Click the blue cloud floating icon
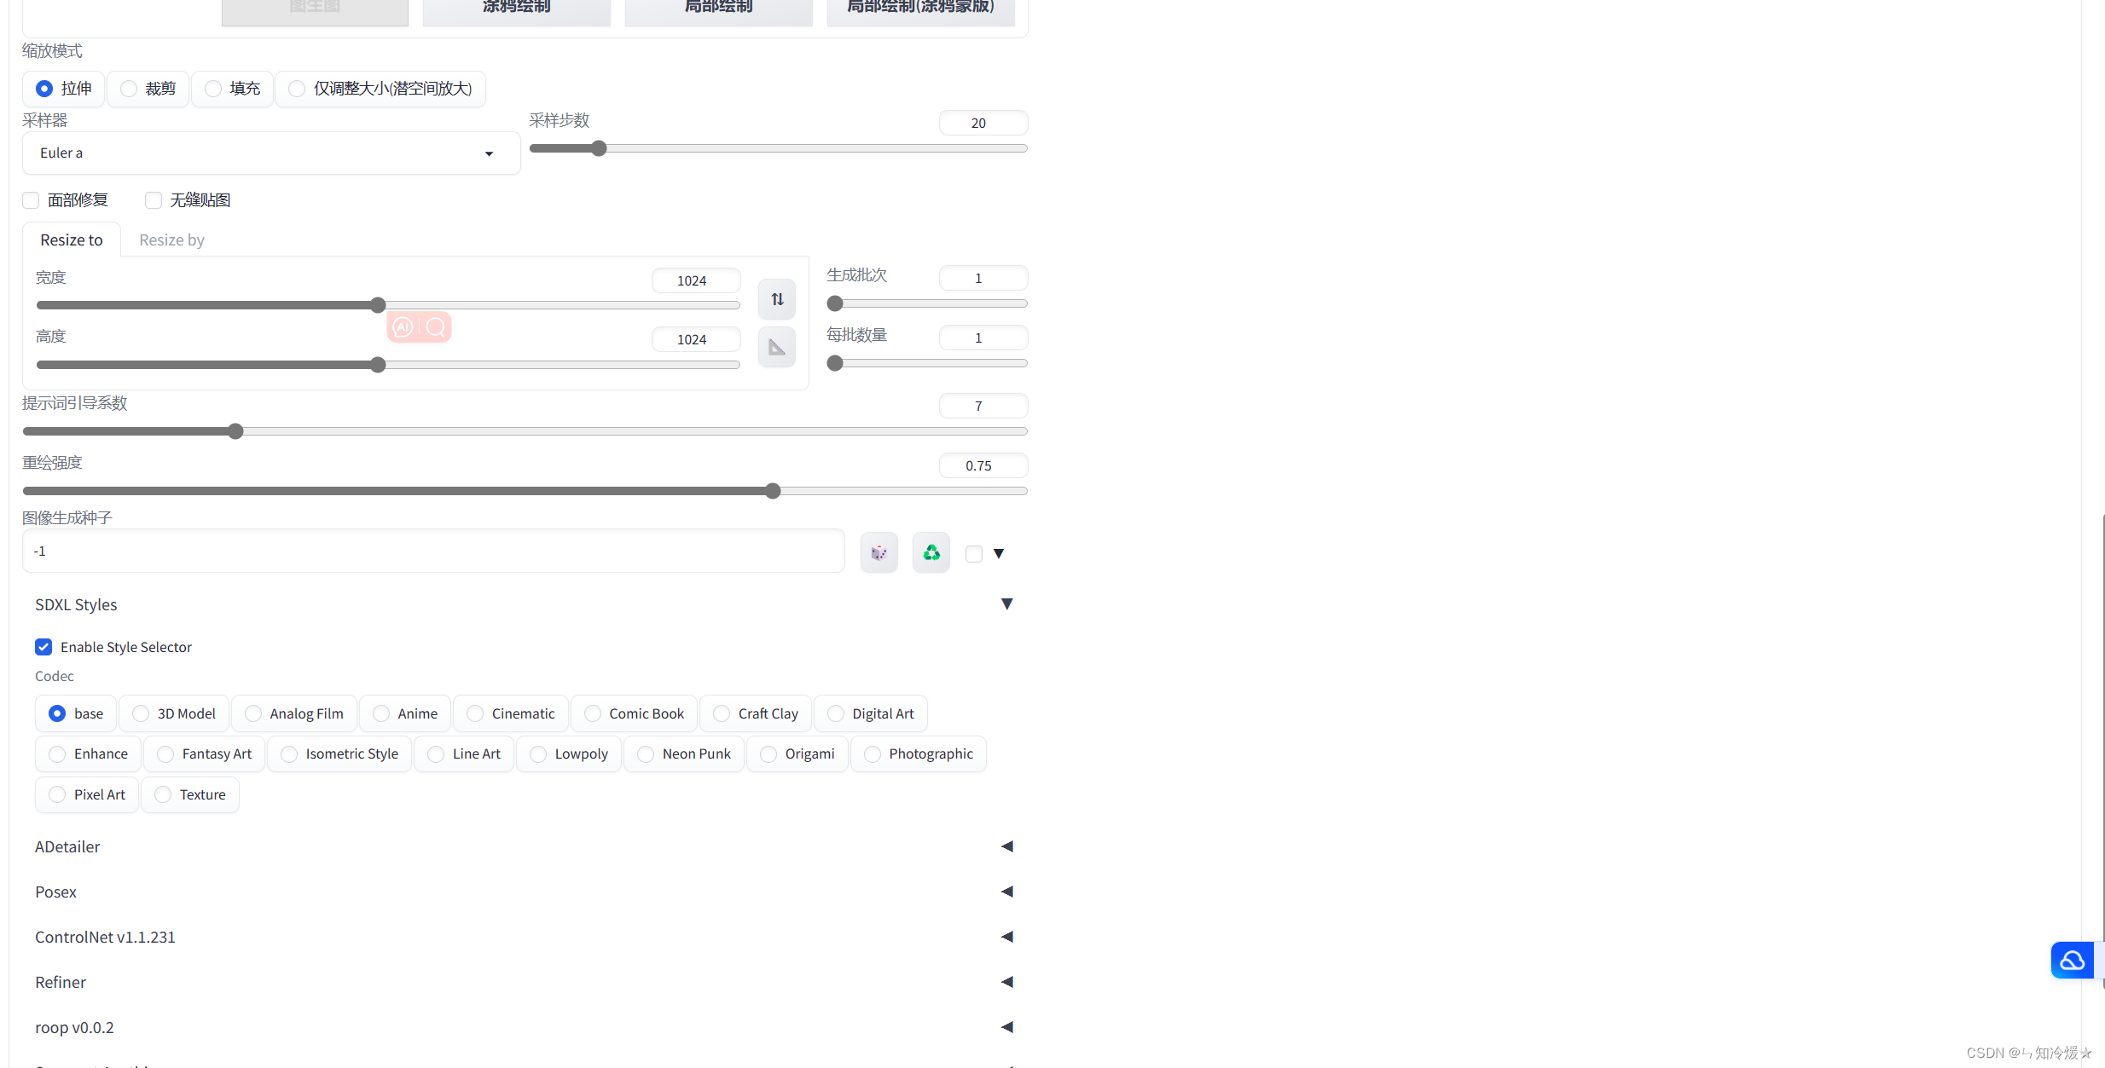Screen dimensions: 2105x1068 [2072, 961]
